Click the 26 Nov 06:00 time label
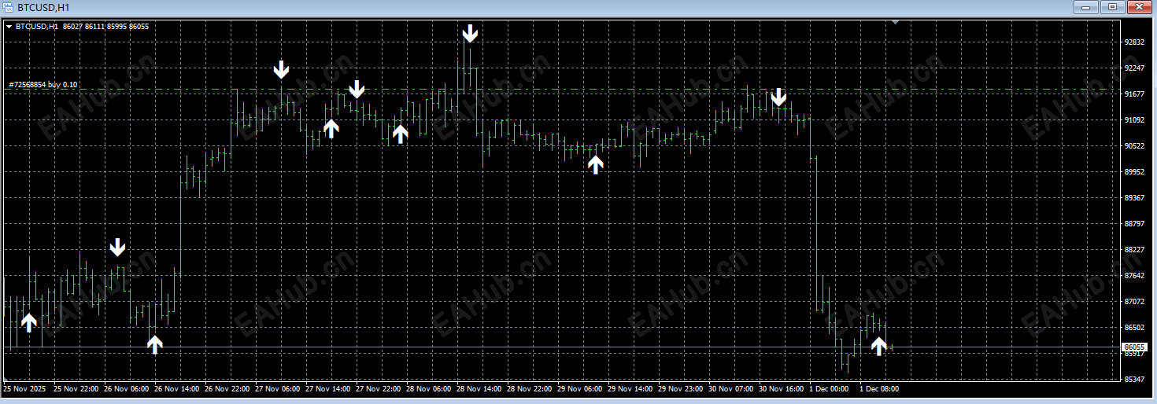This screenshot has width=1157, height=404. pyautogui.click(x=127, y=389)
